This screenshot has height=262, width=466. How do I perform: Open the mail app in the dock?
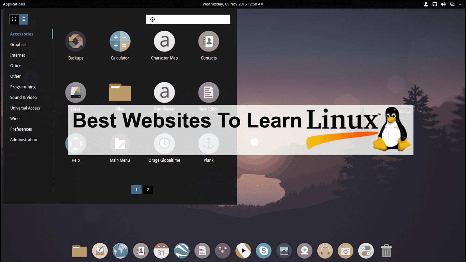click(100, 251)
